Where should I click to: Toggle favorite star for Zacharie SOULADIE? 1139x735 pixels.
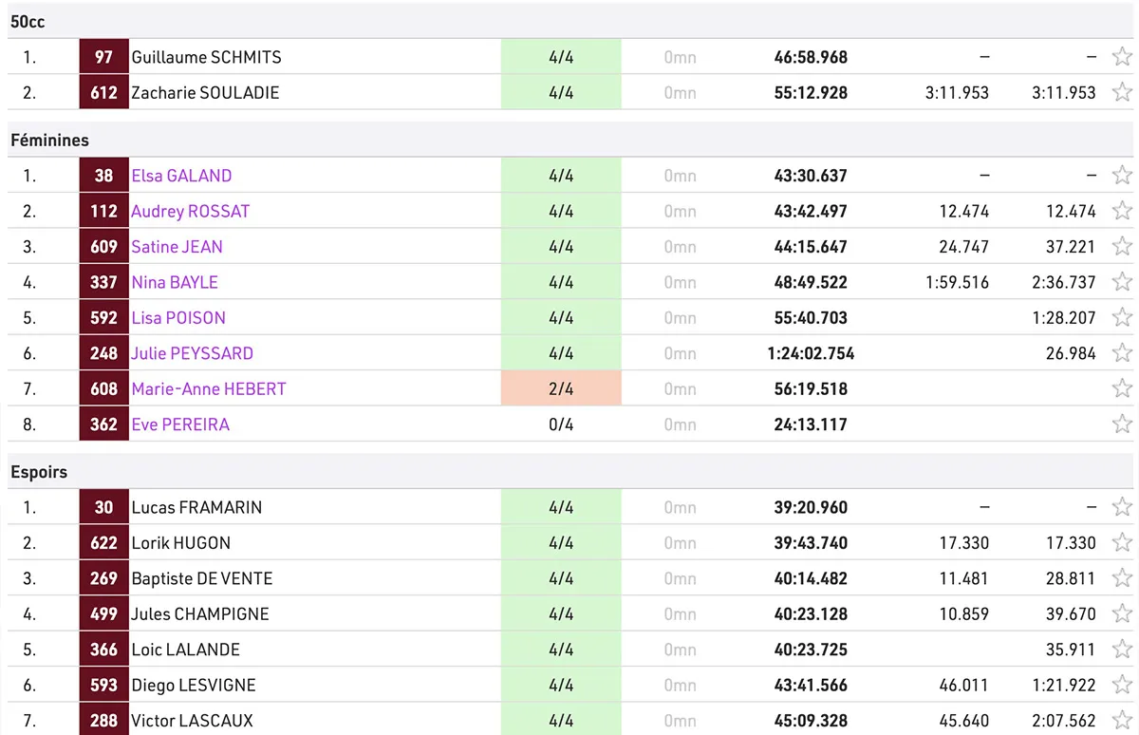click(1122, 92)
